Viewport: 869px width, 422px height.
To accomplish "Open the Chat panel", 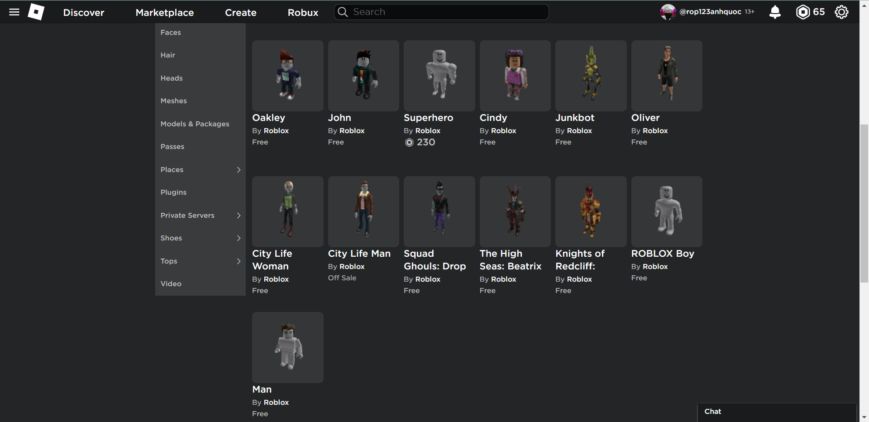I will (x=777, y=412).
